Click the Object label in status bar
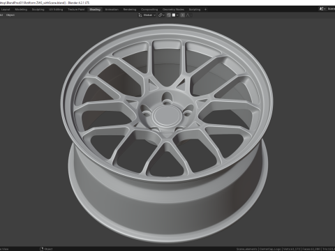Screen dimensions: 335x251 48,249
